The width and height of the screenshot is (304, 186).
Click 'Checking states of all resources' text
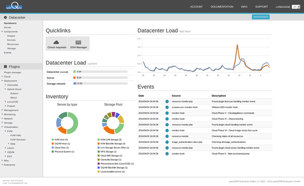pyautogui.click(x=227, y=136)
